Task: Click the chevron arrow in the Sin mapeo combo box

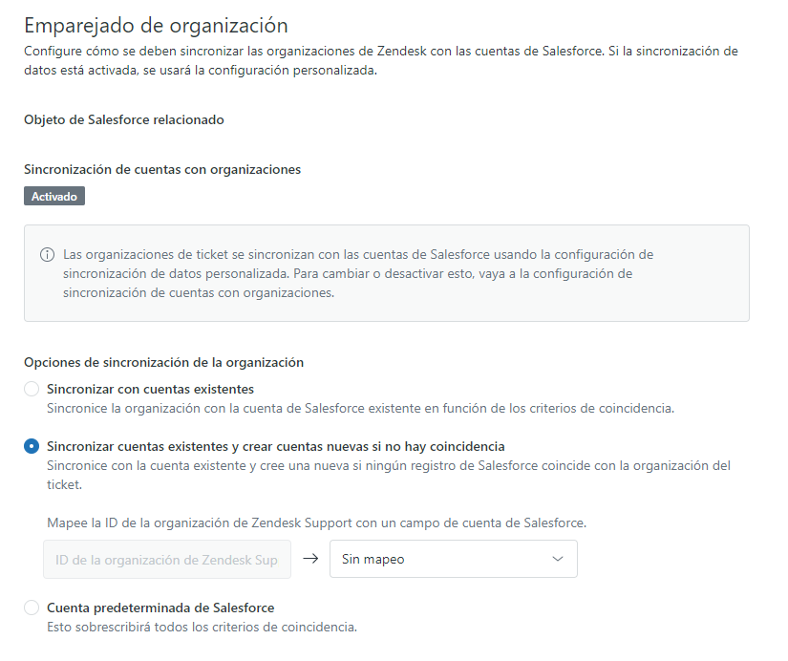Action: [x=557, y=559]
